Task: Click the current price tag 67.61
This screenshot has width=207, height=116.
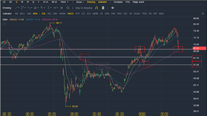Action: coord(199,48)
